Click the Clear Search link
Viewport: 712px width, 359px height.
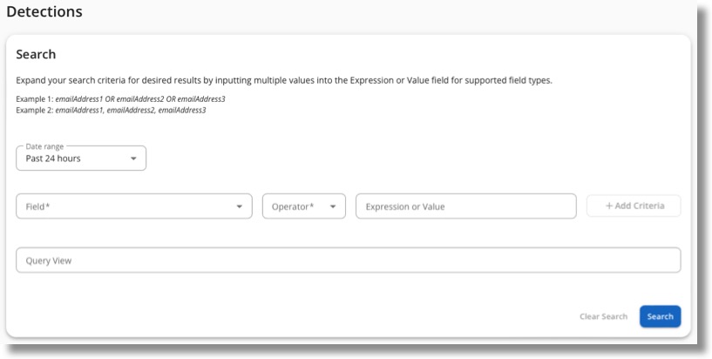point(603,316)
